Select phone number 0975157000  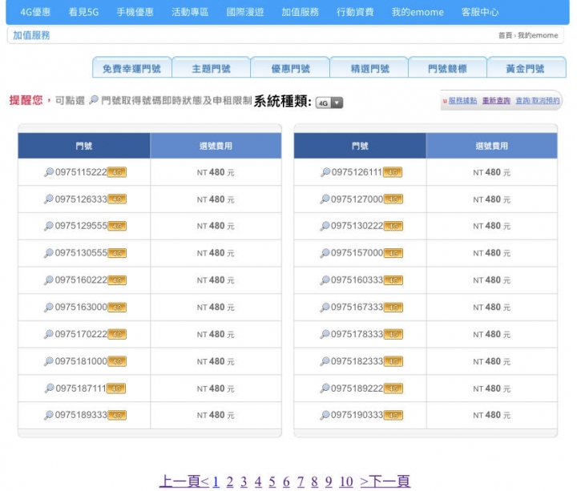(357, 253)
